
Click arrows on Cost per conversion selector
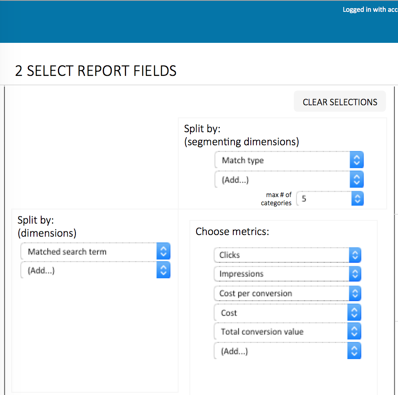355,293
